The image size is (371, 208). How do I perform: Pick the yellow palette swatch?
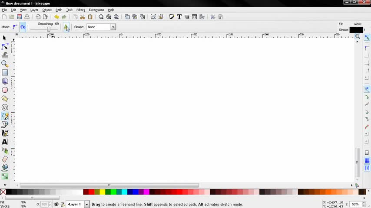coord(103,192)
